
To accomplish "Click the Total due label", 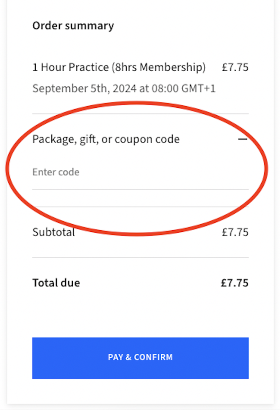I will [56, 283].
